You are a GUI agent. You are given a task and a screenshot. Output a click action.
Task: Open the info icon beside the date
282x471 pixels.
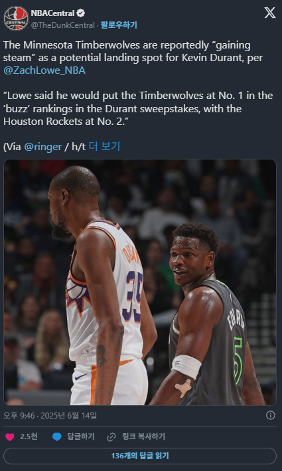(270, 415)
